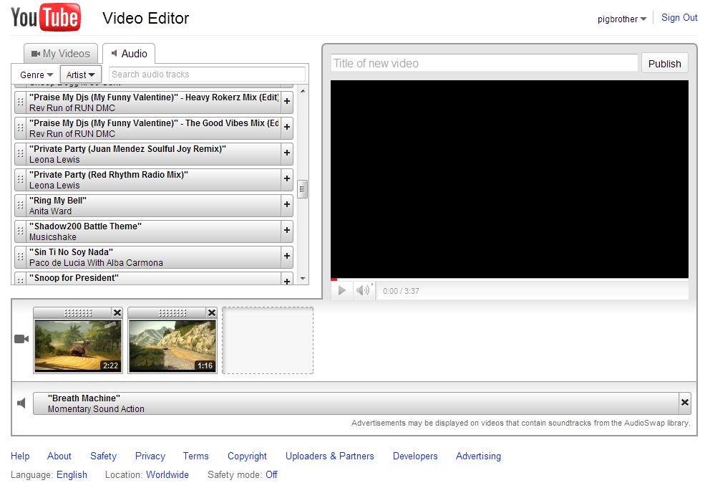Remove the 1:16 video clip from timeline

(x=211, y=313)
